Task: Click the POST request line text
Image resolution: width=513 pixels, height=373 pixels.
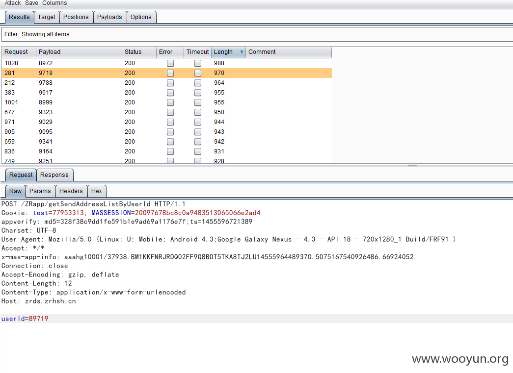Action: click(93, 204)
